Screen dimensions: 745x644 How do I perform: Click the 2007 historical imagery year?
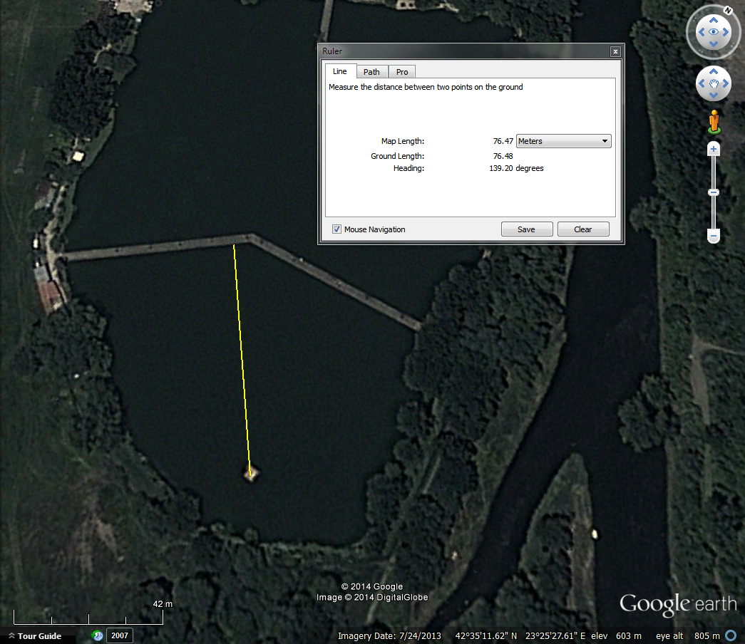coord(119,635)
